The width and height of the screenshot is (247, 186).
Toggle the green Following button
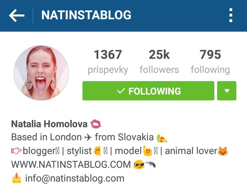(x=148, y=91)
